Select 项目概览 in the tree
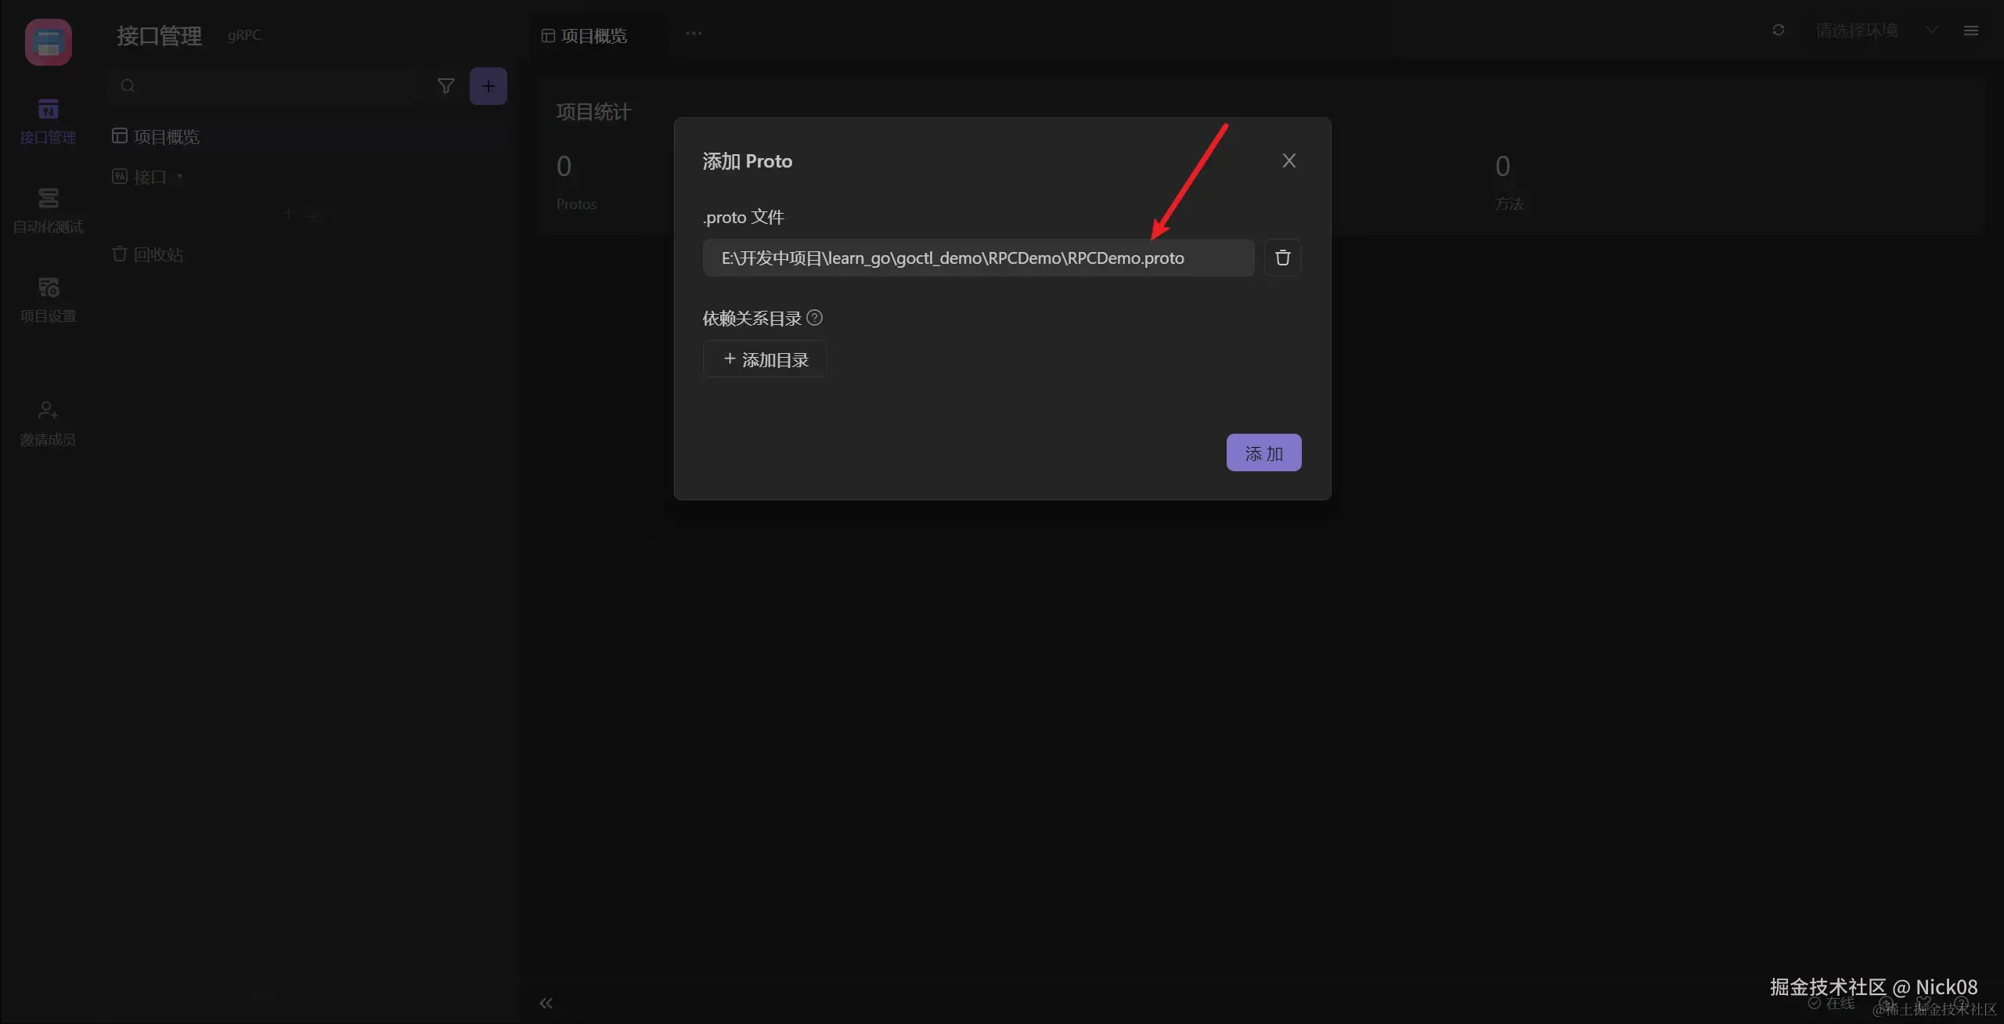The image size is (2004, 1024). click(166, 137)
